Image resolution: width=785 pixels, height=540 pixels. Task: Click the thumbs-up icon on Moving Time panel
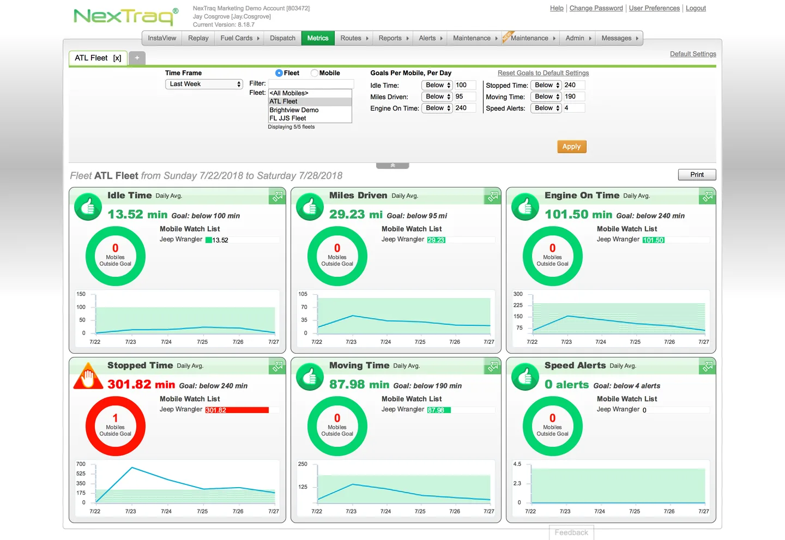[x=309, y=376]
